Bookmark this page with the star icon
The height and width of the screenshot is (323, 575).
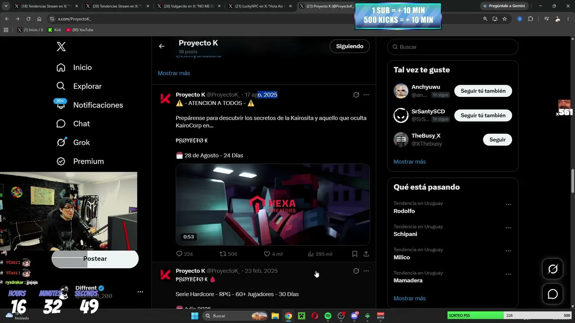504,19
